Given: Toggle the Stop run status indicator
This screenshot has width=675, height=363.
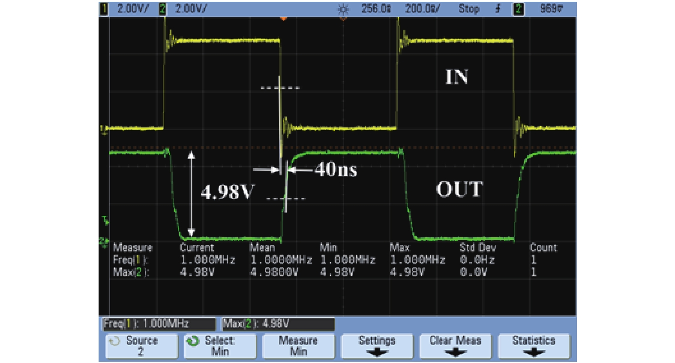Looking at the screenshot, I should coord(468,9).
